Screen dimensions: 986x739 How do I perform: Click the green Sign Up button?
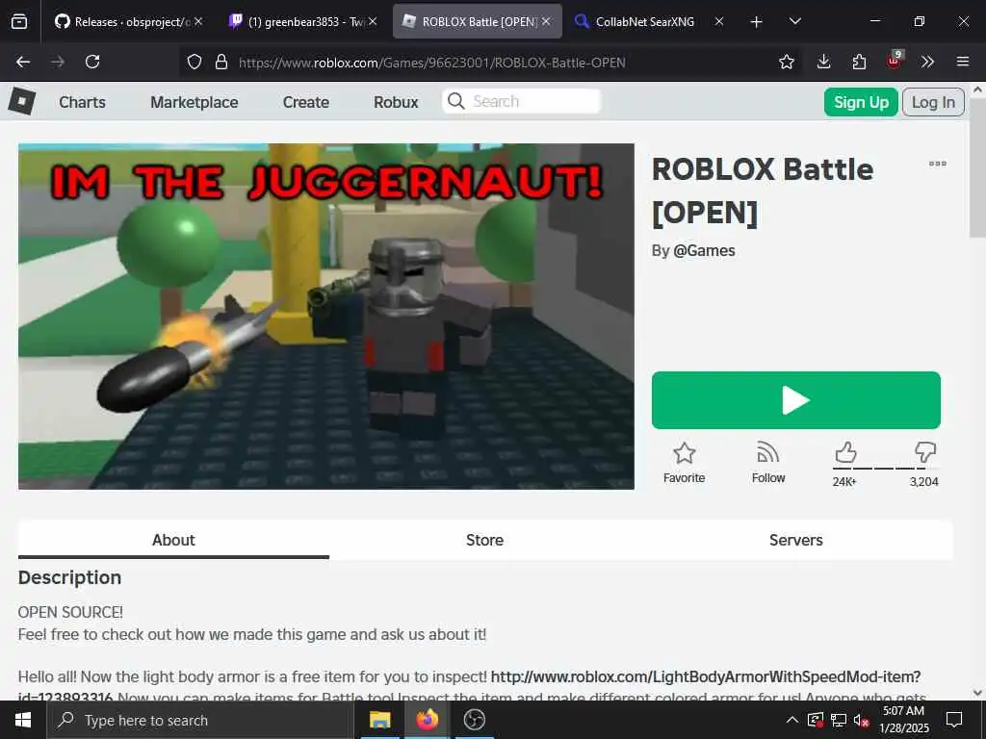(x=861, y=102)
